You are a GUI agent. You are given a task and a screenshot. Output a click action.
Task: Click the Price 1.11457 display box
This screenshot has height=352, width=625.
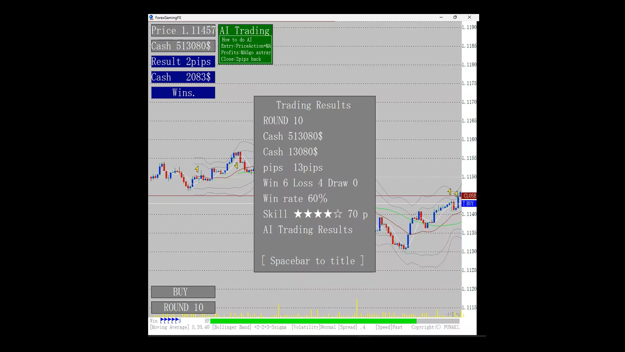click(183, 30)
